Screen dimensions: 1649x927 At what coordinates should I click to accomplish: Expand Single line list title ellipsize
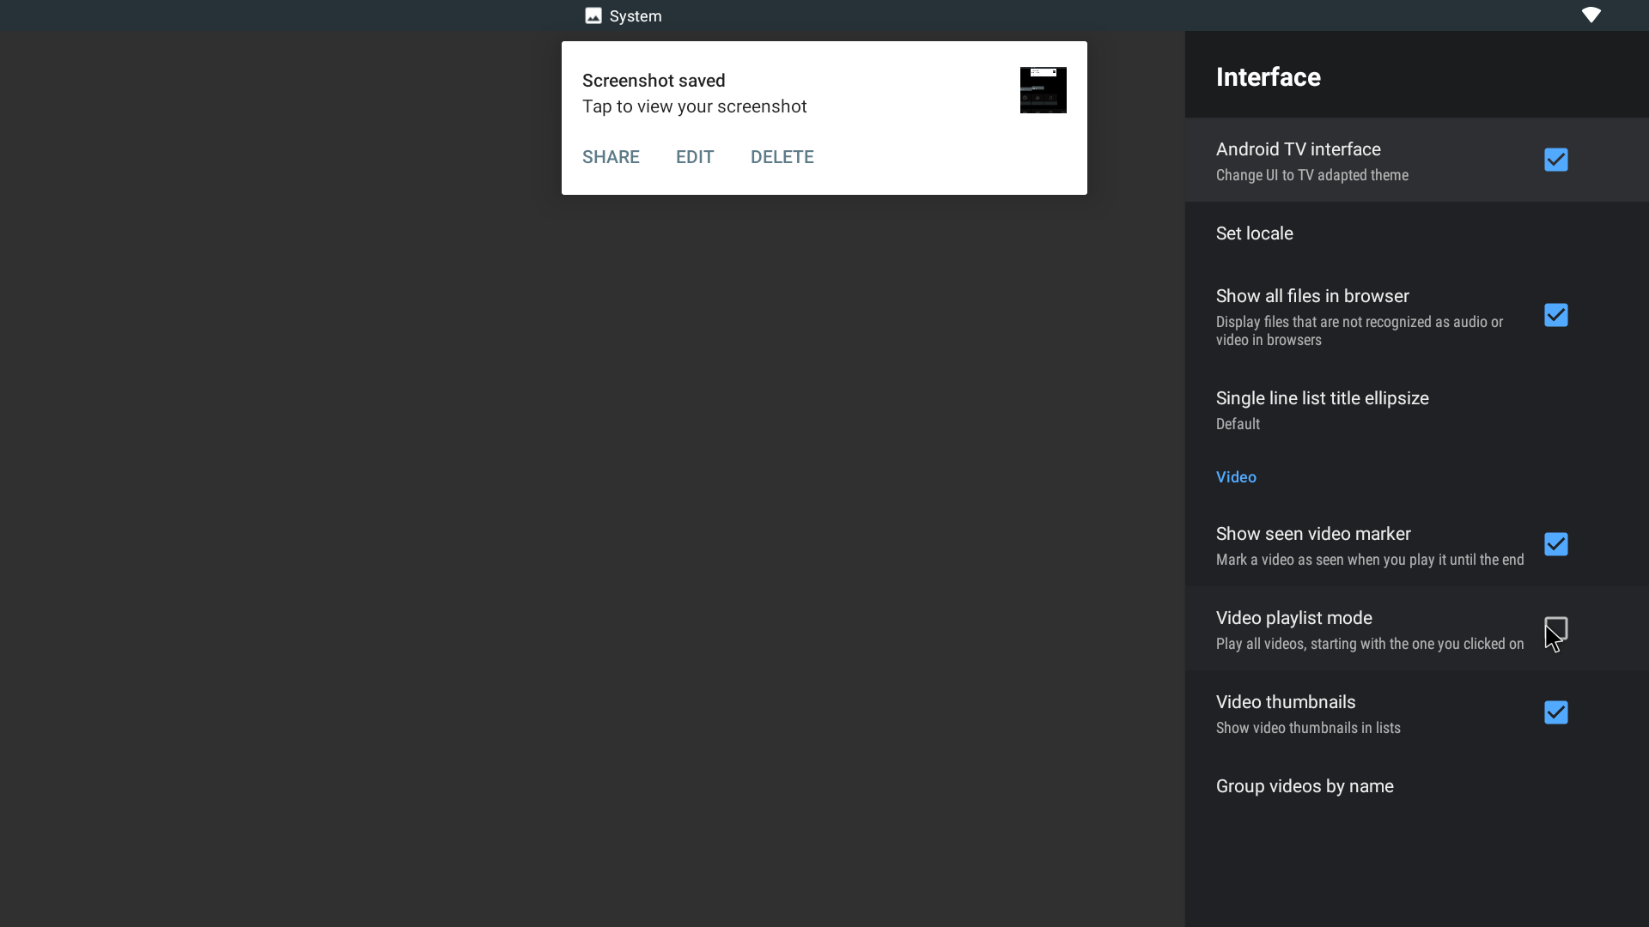(x=1322, y=409)
